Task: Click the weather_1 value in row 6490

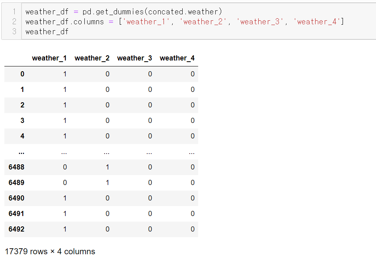Action: click(x=65, y=198)
